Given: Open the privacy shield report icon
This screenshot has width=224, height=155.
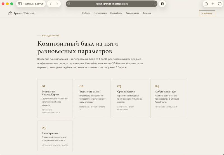Looking at the screenshot, I should [x=162, y=4].
